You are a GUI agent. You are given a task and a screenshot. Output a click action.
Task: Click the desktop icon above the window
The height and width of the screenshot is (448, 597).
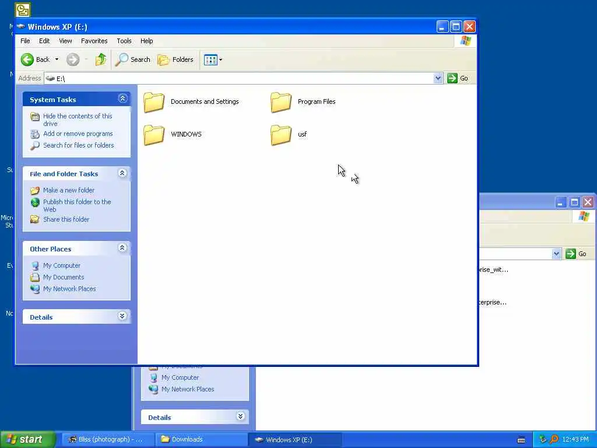point(23,10)
